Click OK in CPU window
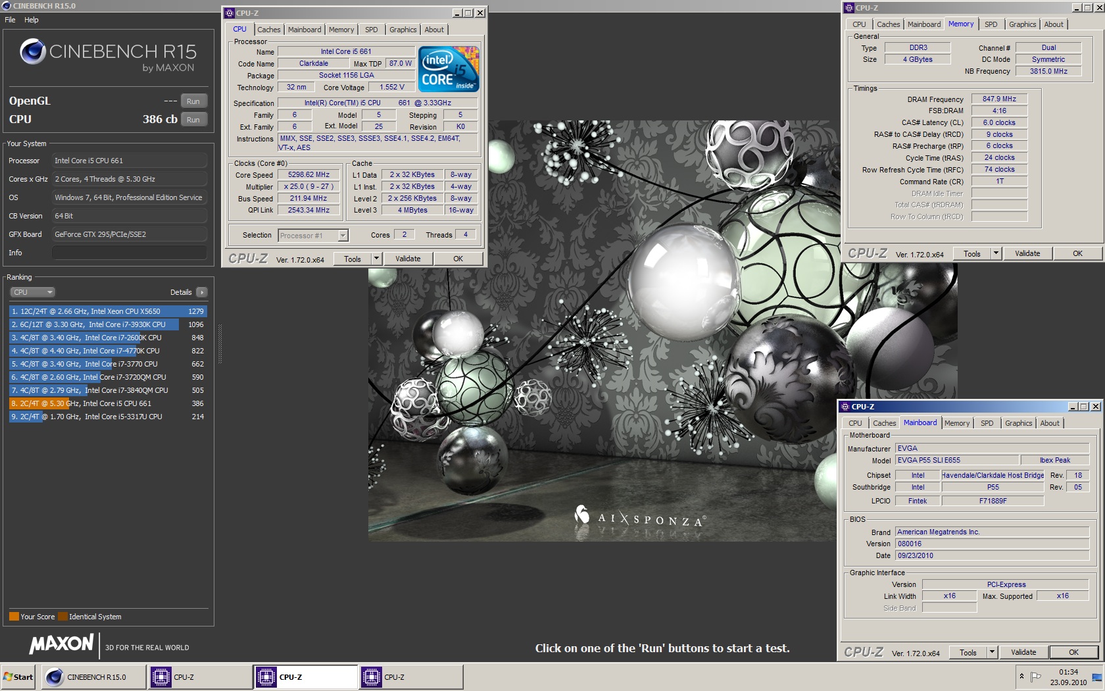The height and width of the screenshot is (691, 1105). point(458,259)
